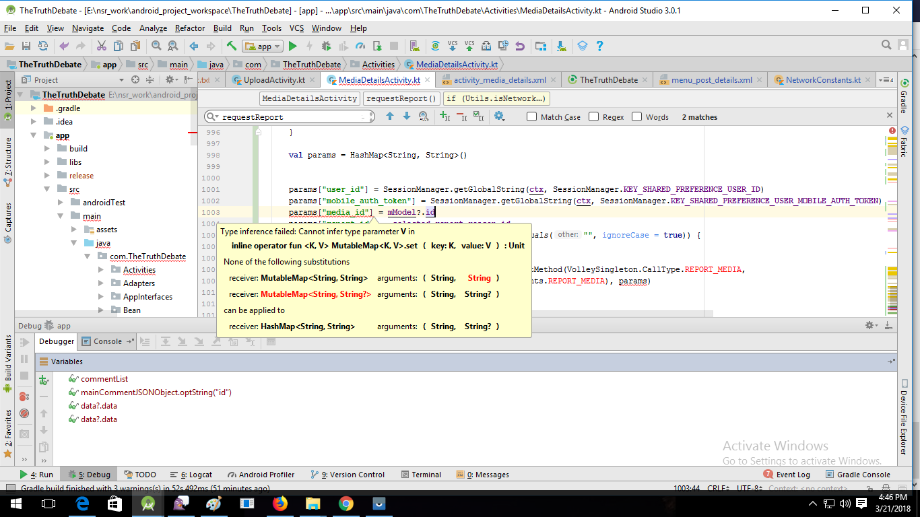Expand the androidTest folder

pyautogui.click(x=60, y=203)
